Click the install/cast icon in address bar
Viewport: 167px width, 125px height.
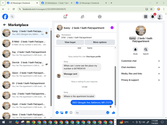point(147,9)
